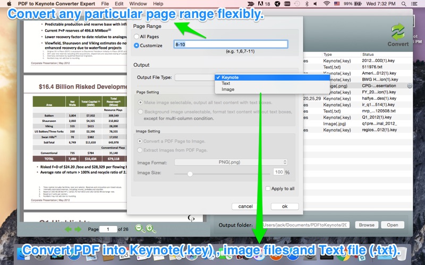425x265 pixels.
Task: Click the green Convert arrows icon
Action: [x=397, y=32]
